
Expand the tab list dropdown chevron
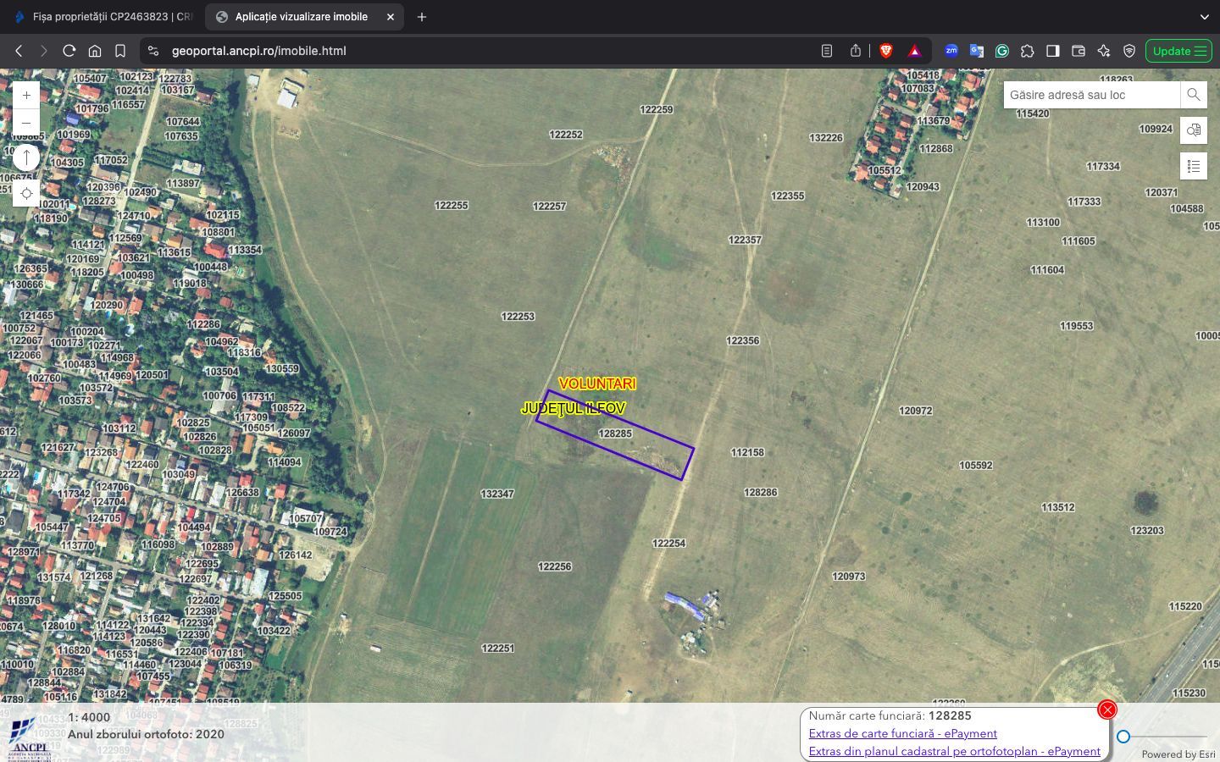[x=1204, y=17]
